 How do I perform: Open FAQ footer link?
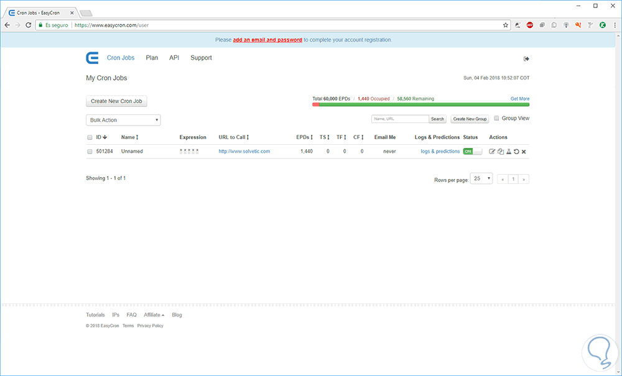132,315
